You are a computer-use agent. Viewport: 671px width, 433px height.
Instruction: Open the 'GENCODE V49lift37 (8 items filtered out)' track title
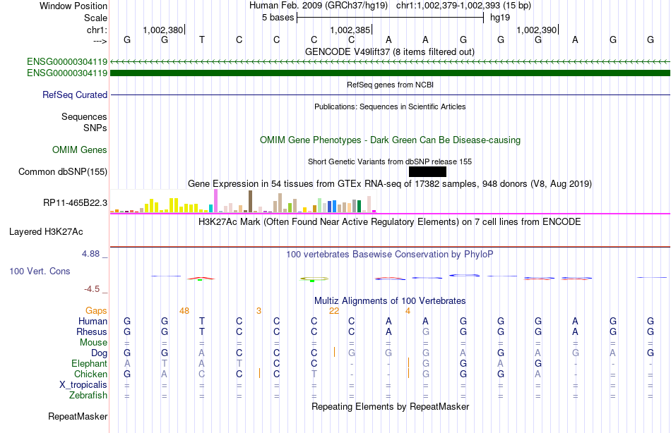click(x=389, y=51)
